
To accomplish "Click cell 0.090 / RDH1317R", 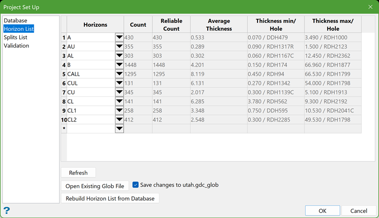I will (276, 47).
